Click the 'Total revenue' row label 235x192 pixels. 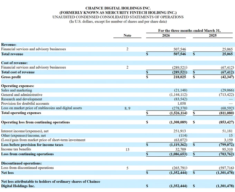click(12, 54)
